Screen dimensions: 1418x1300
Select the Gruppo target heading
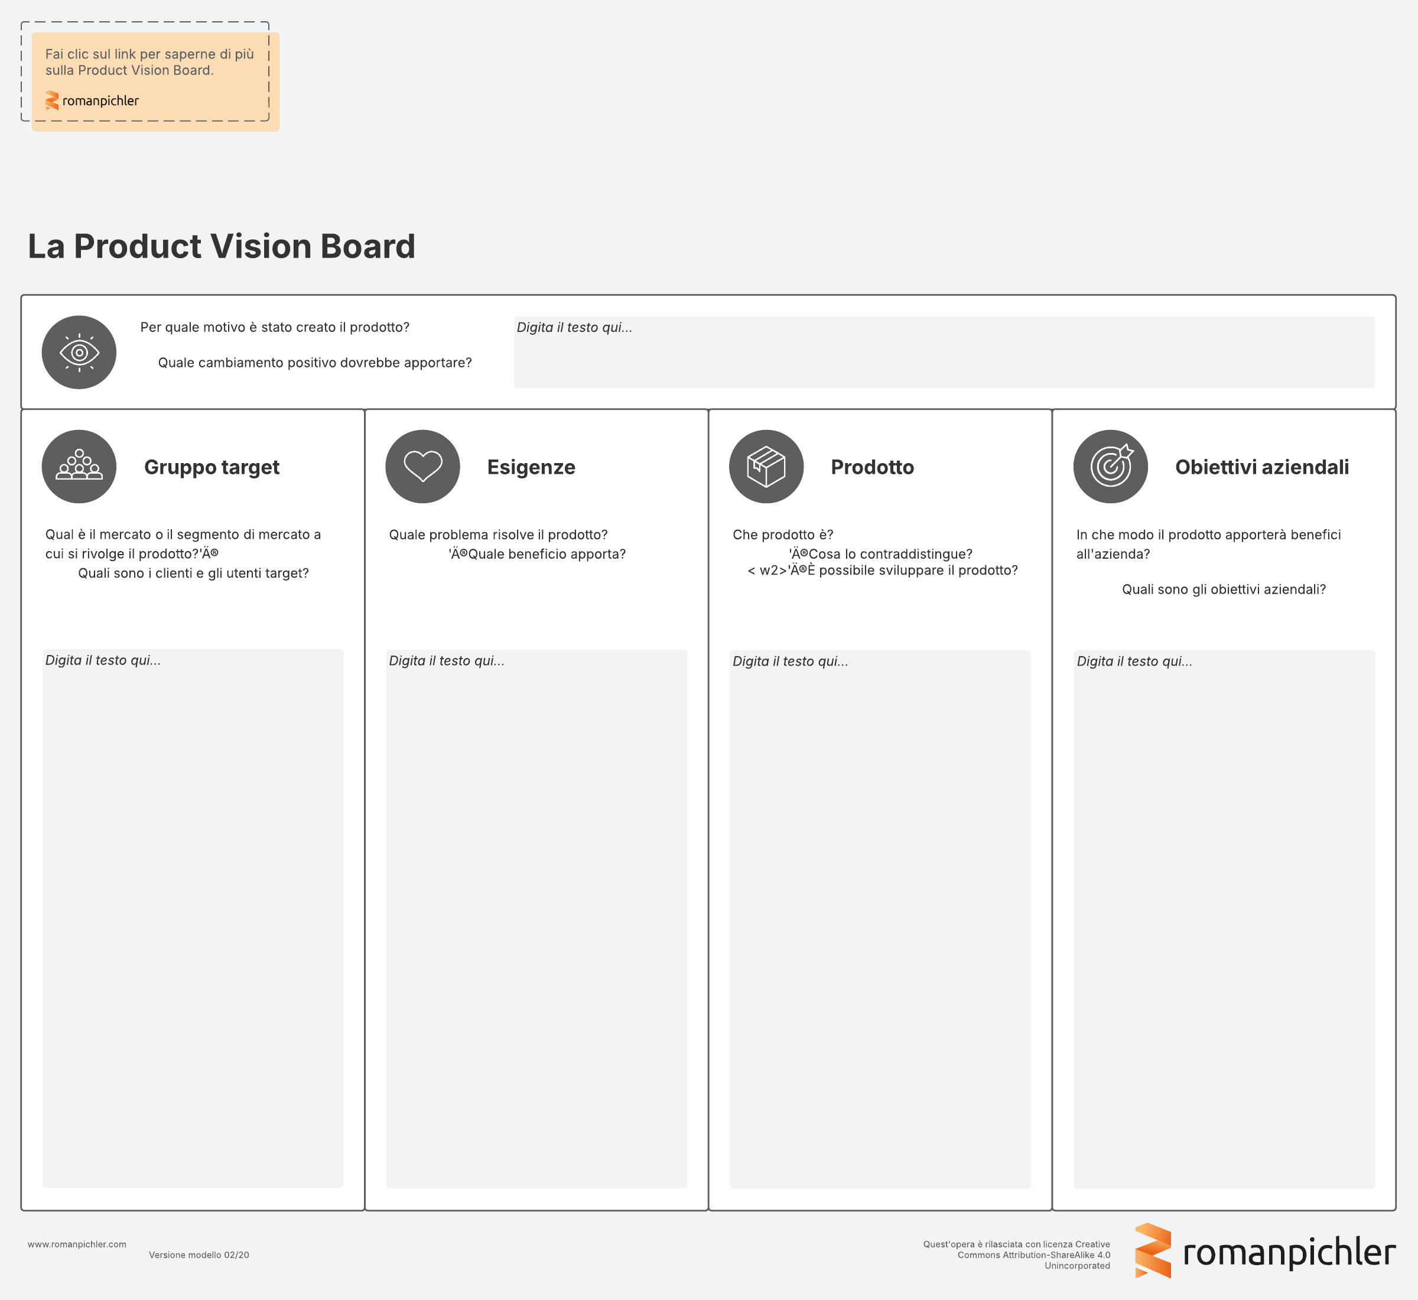211,467
